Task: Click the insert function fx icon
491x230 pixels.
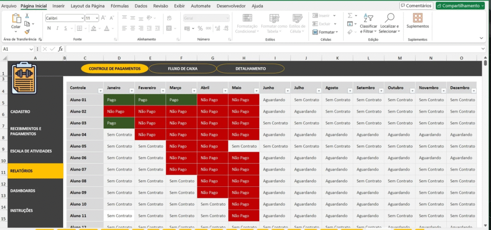Action: (60, 49)
